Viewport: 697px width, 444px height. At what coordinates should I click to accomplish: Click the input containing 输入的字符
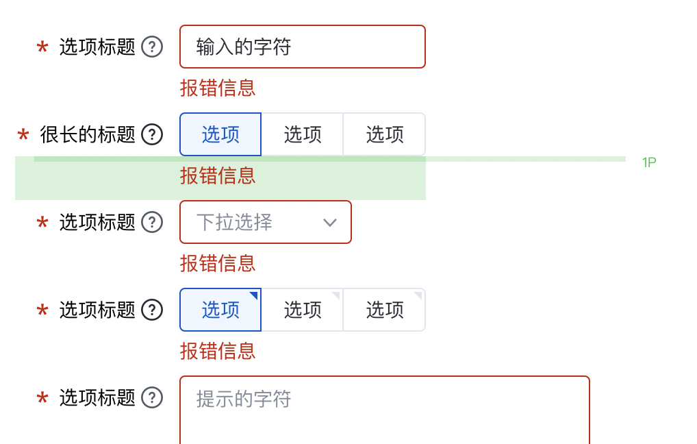click(302, 47)
